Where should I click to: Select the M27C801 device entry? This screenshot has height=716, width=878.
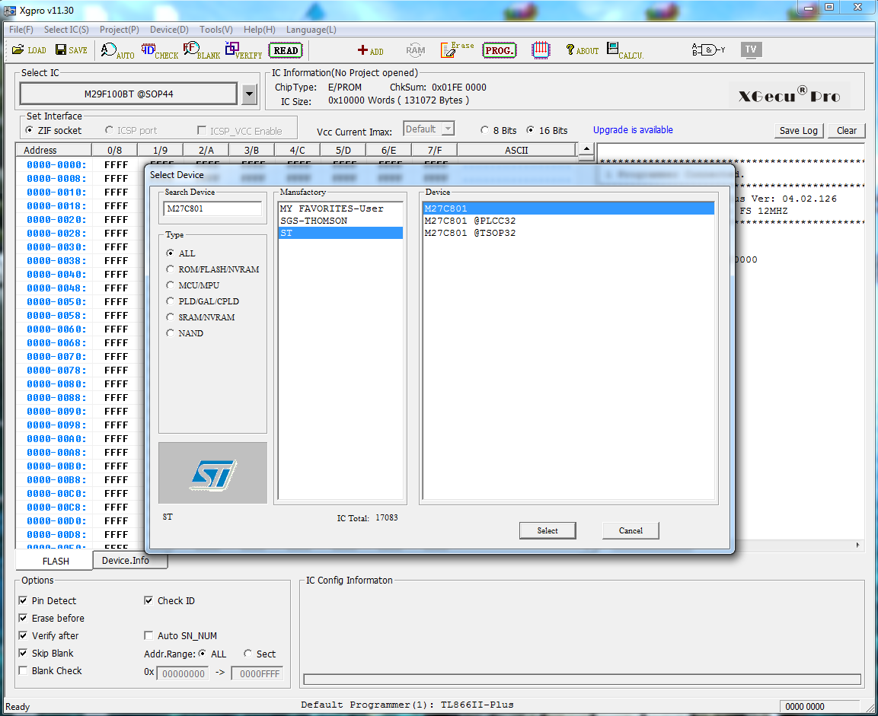coord(568,208)
